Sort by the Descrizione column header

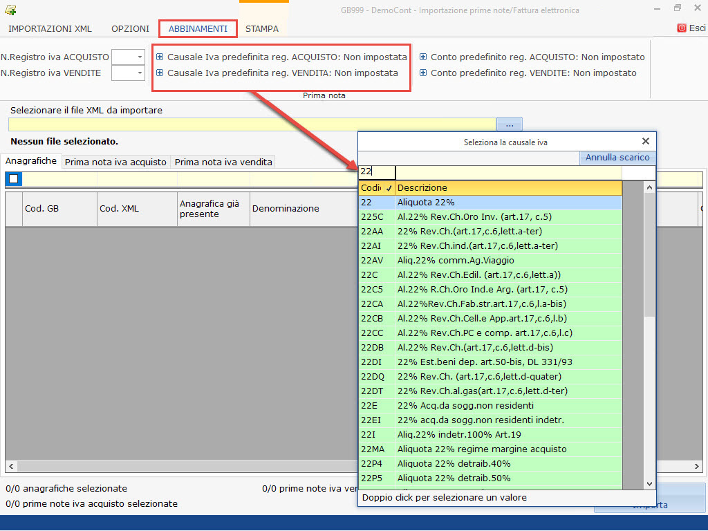(x=508, y=188)
